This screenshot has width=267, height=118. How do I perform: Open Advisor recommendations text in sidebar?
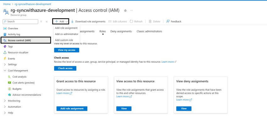tap(27, 95)
